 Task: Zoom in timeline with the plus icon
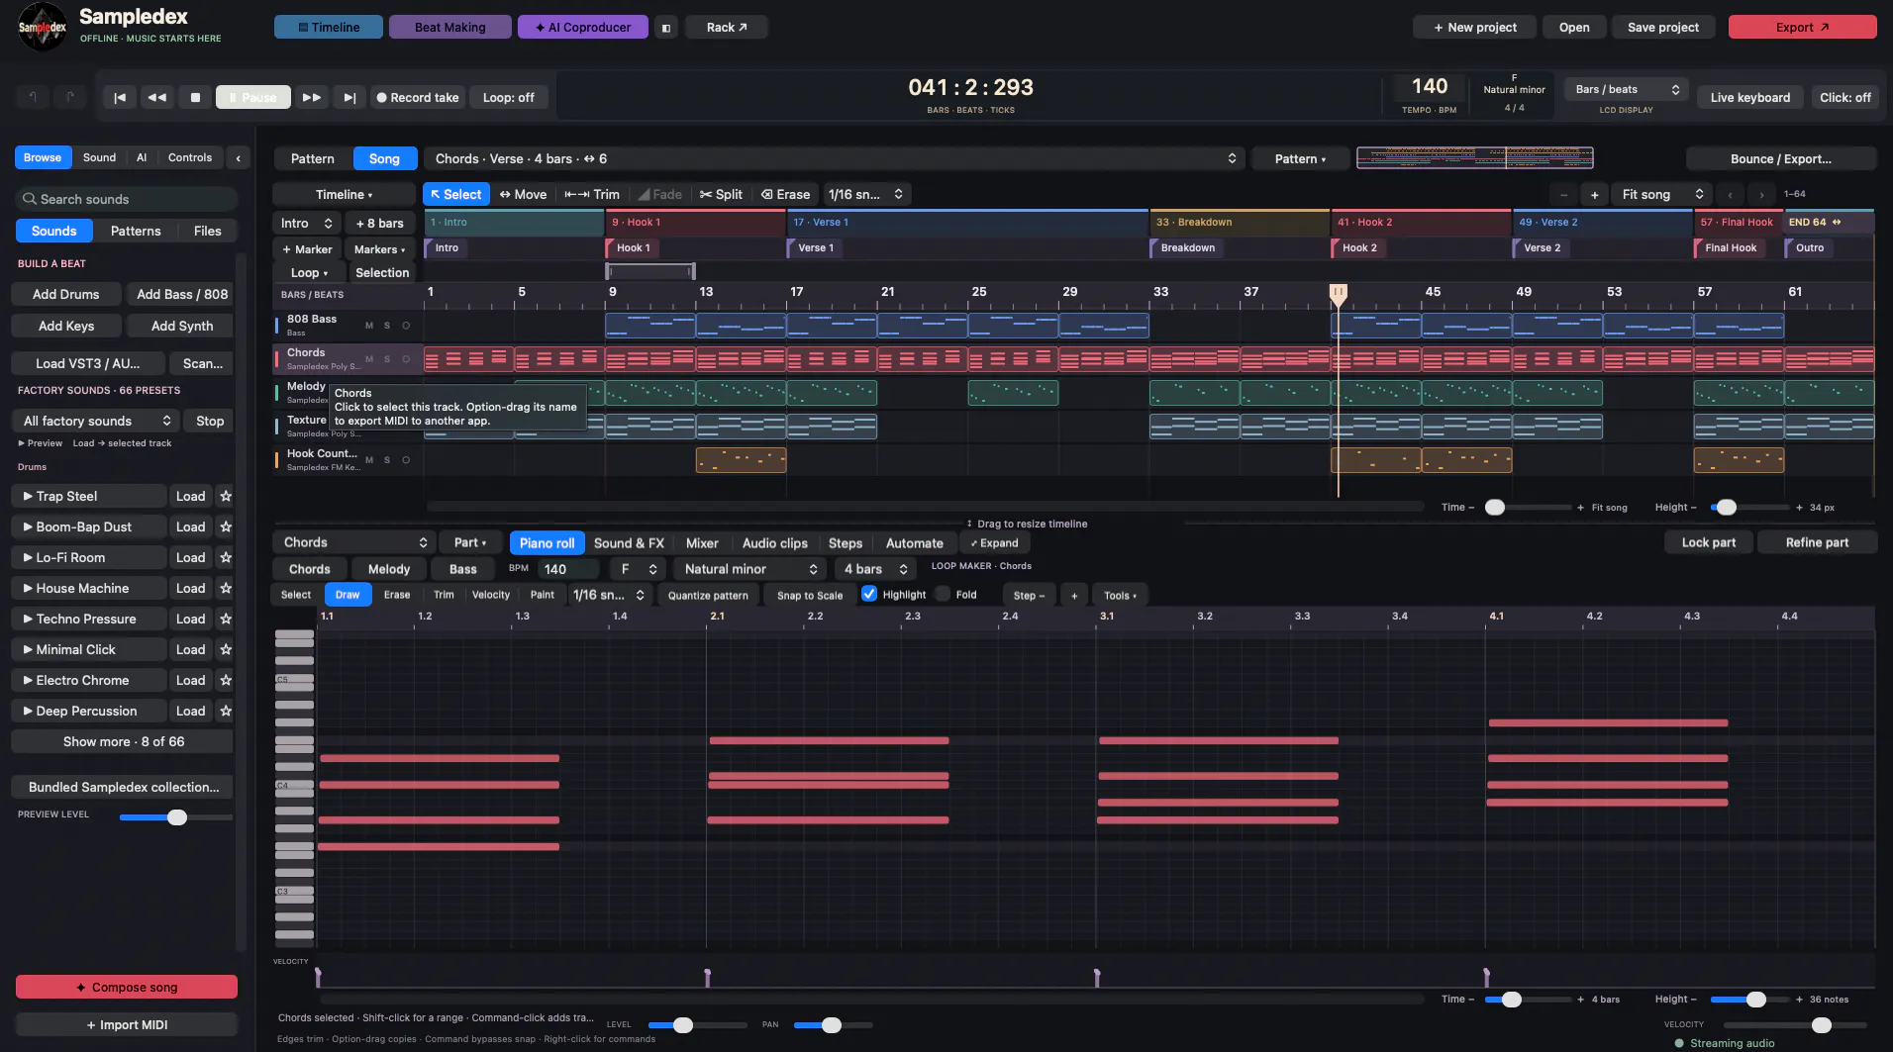point(1594,194)
